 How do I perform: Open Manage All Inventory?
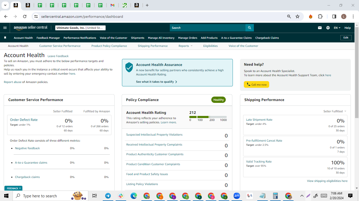[x=161, y=38]
